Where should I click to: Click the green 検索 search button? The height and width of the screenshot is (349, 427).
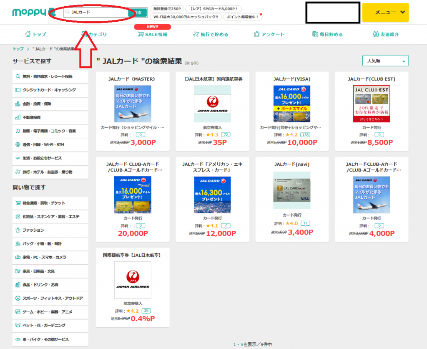[x=138, y=13]
